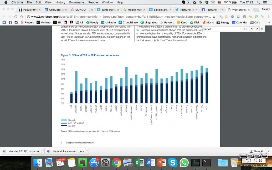Image resolution: width=272 pixels, height=170 pixels.
Task: Open Notification Center icon in menu bar
Action: (265, 2)
